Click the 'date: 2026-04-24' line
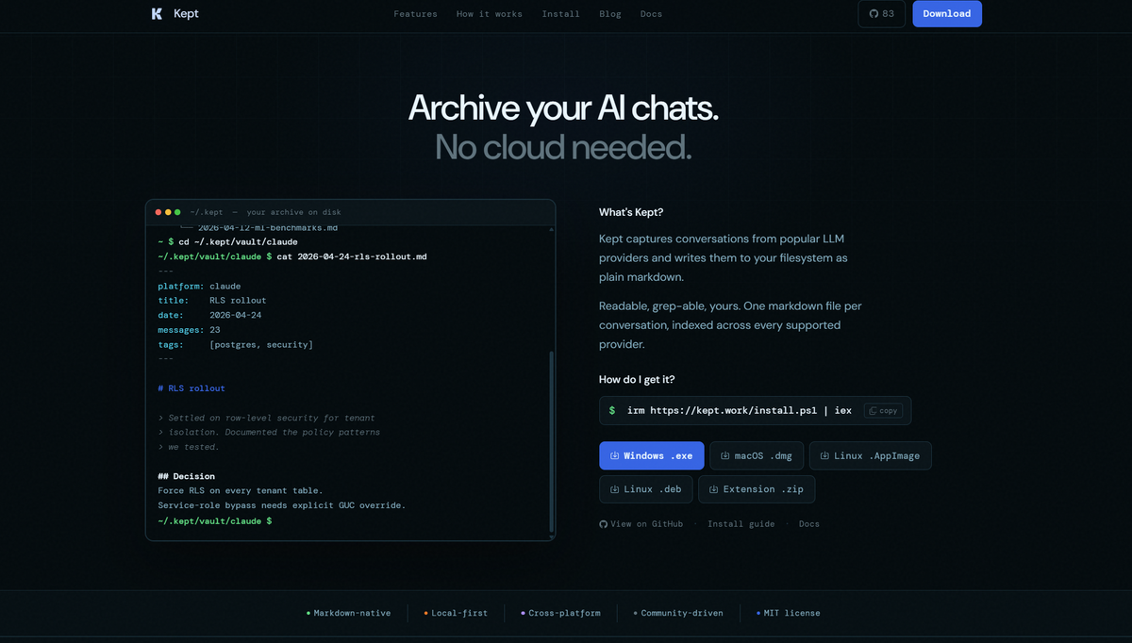 point(209,315)
